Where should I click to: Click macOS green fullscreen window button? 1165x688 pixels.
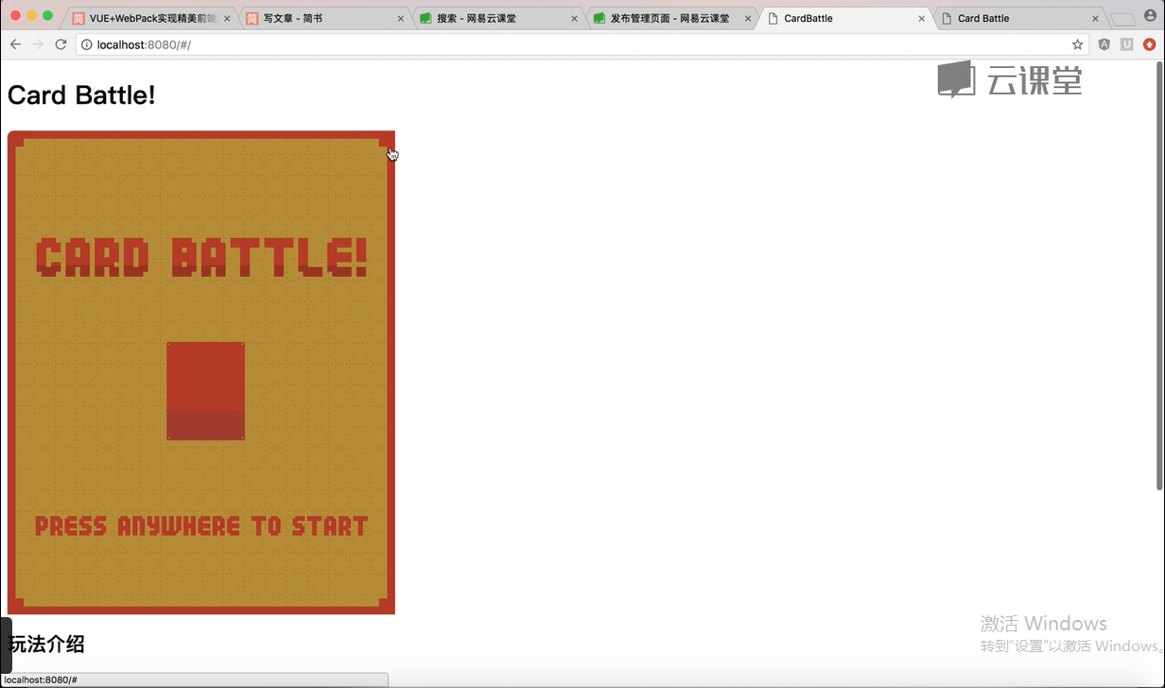tap(47, 15)
